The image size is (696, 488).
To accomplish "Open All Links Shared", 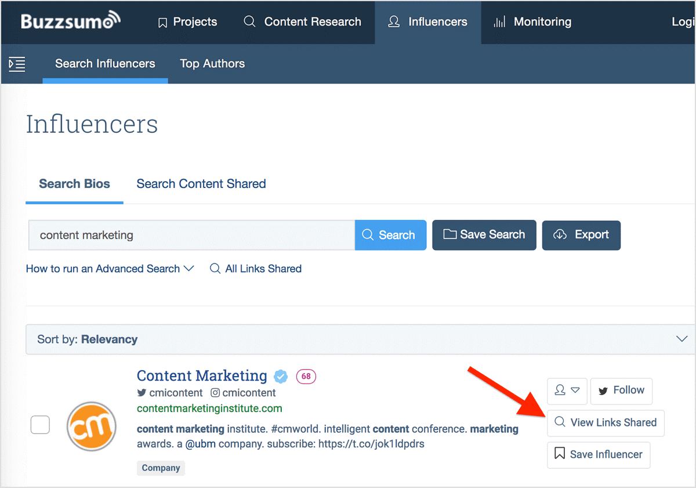I will tap(256, 269).
